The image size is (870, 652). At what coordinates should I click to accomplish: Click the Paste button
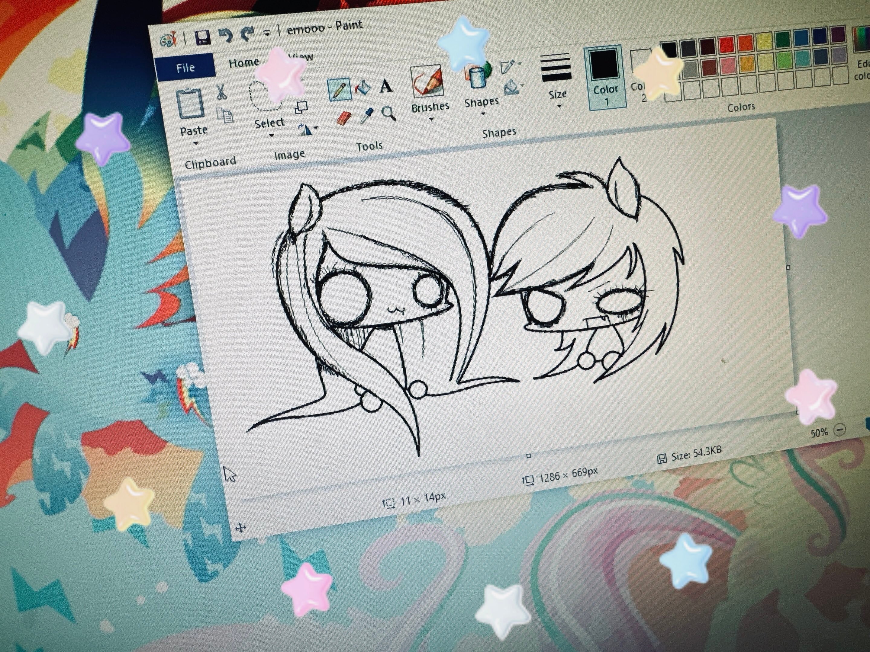(190, 104)
